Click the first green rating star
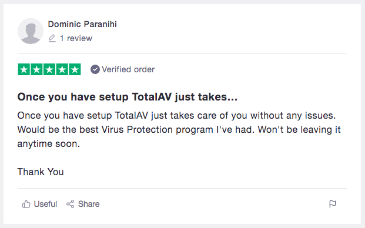The width and height of the screenshot is (365, 228). tap(24, 69)
